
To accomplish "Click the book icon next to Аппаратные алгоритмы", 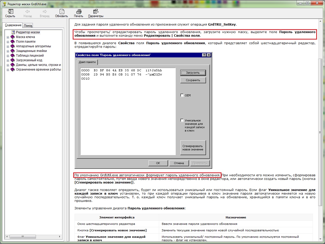I will 13,46.
